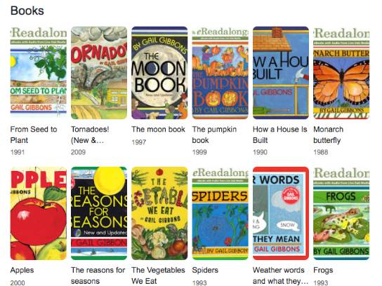The width and height of the screenshot is (382, 286).
Task: Follow the 'Monarch butterfly' title link
Action: [x=329, y=135]
